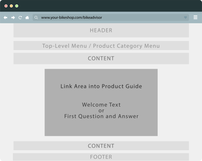The image size is (202, 161).
Task: Select the upper CONTENT section
Action: click(101, 58)
